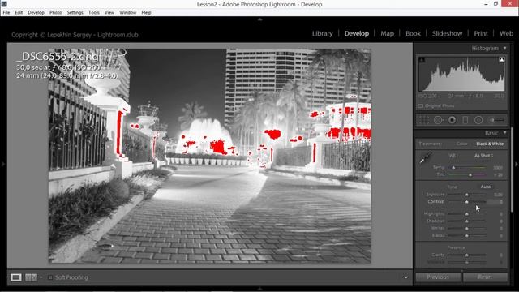Click the Whites slider handle

tap(467, 229)
